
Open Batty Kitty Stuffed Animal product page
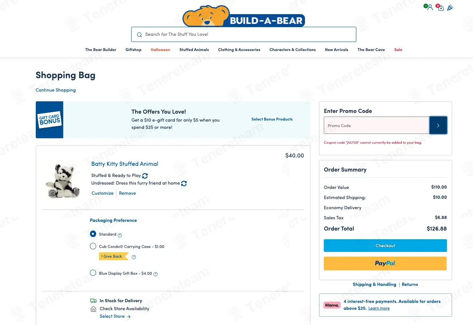(x=125, y=164)
